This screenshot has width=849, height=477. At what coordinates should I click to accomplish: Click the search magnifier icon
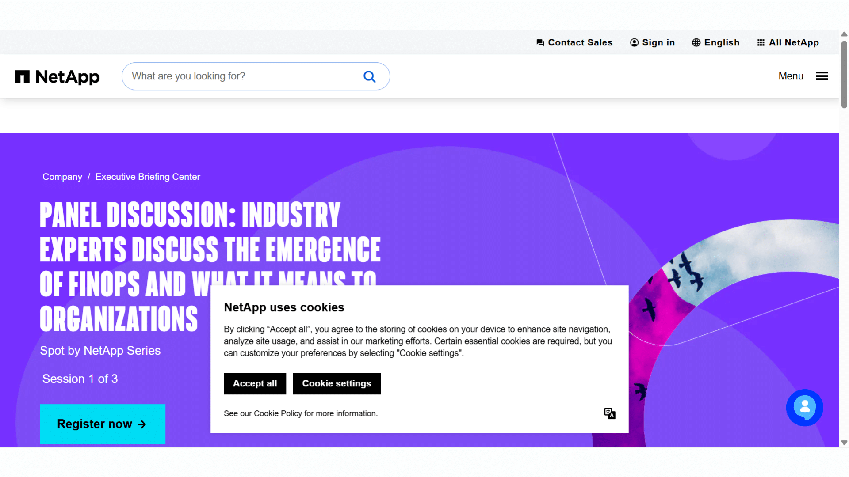pyautogui.click(x=370, y=77)
